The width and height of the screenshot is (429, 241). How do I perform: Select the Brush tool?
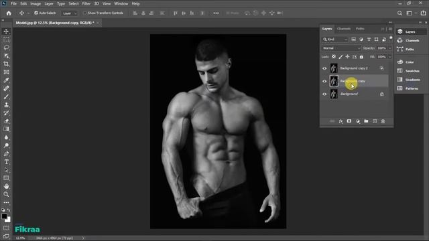[x=6, y=96]
